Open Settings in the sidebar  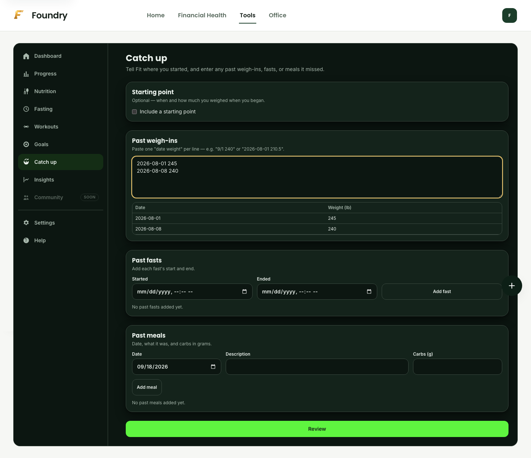tap(60, 223)
